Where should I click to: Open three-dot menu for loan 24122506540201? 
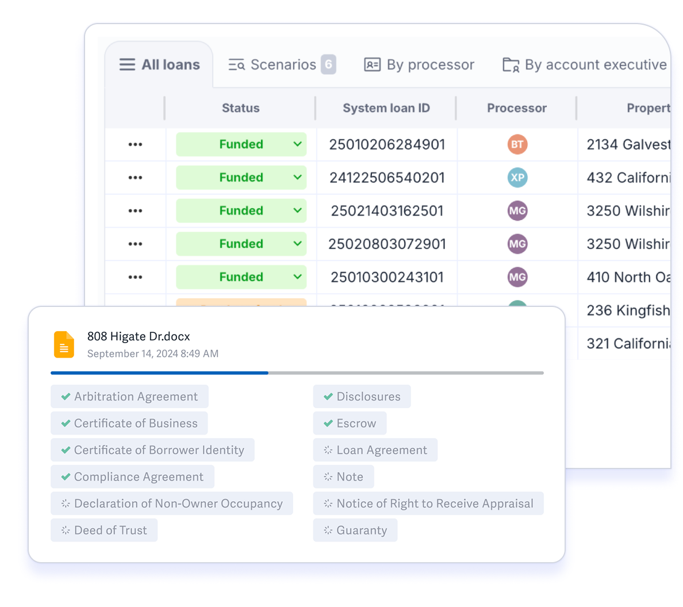[x=135, y=178]
